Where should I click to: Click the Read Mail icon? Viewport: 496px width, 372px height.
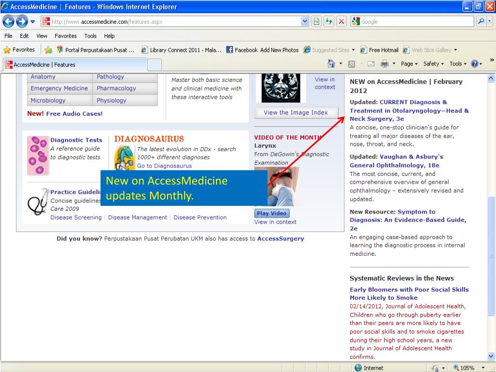click(371, 64)
